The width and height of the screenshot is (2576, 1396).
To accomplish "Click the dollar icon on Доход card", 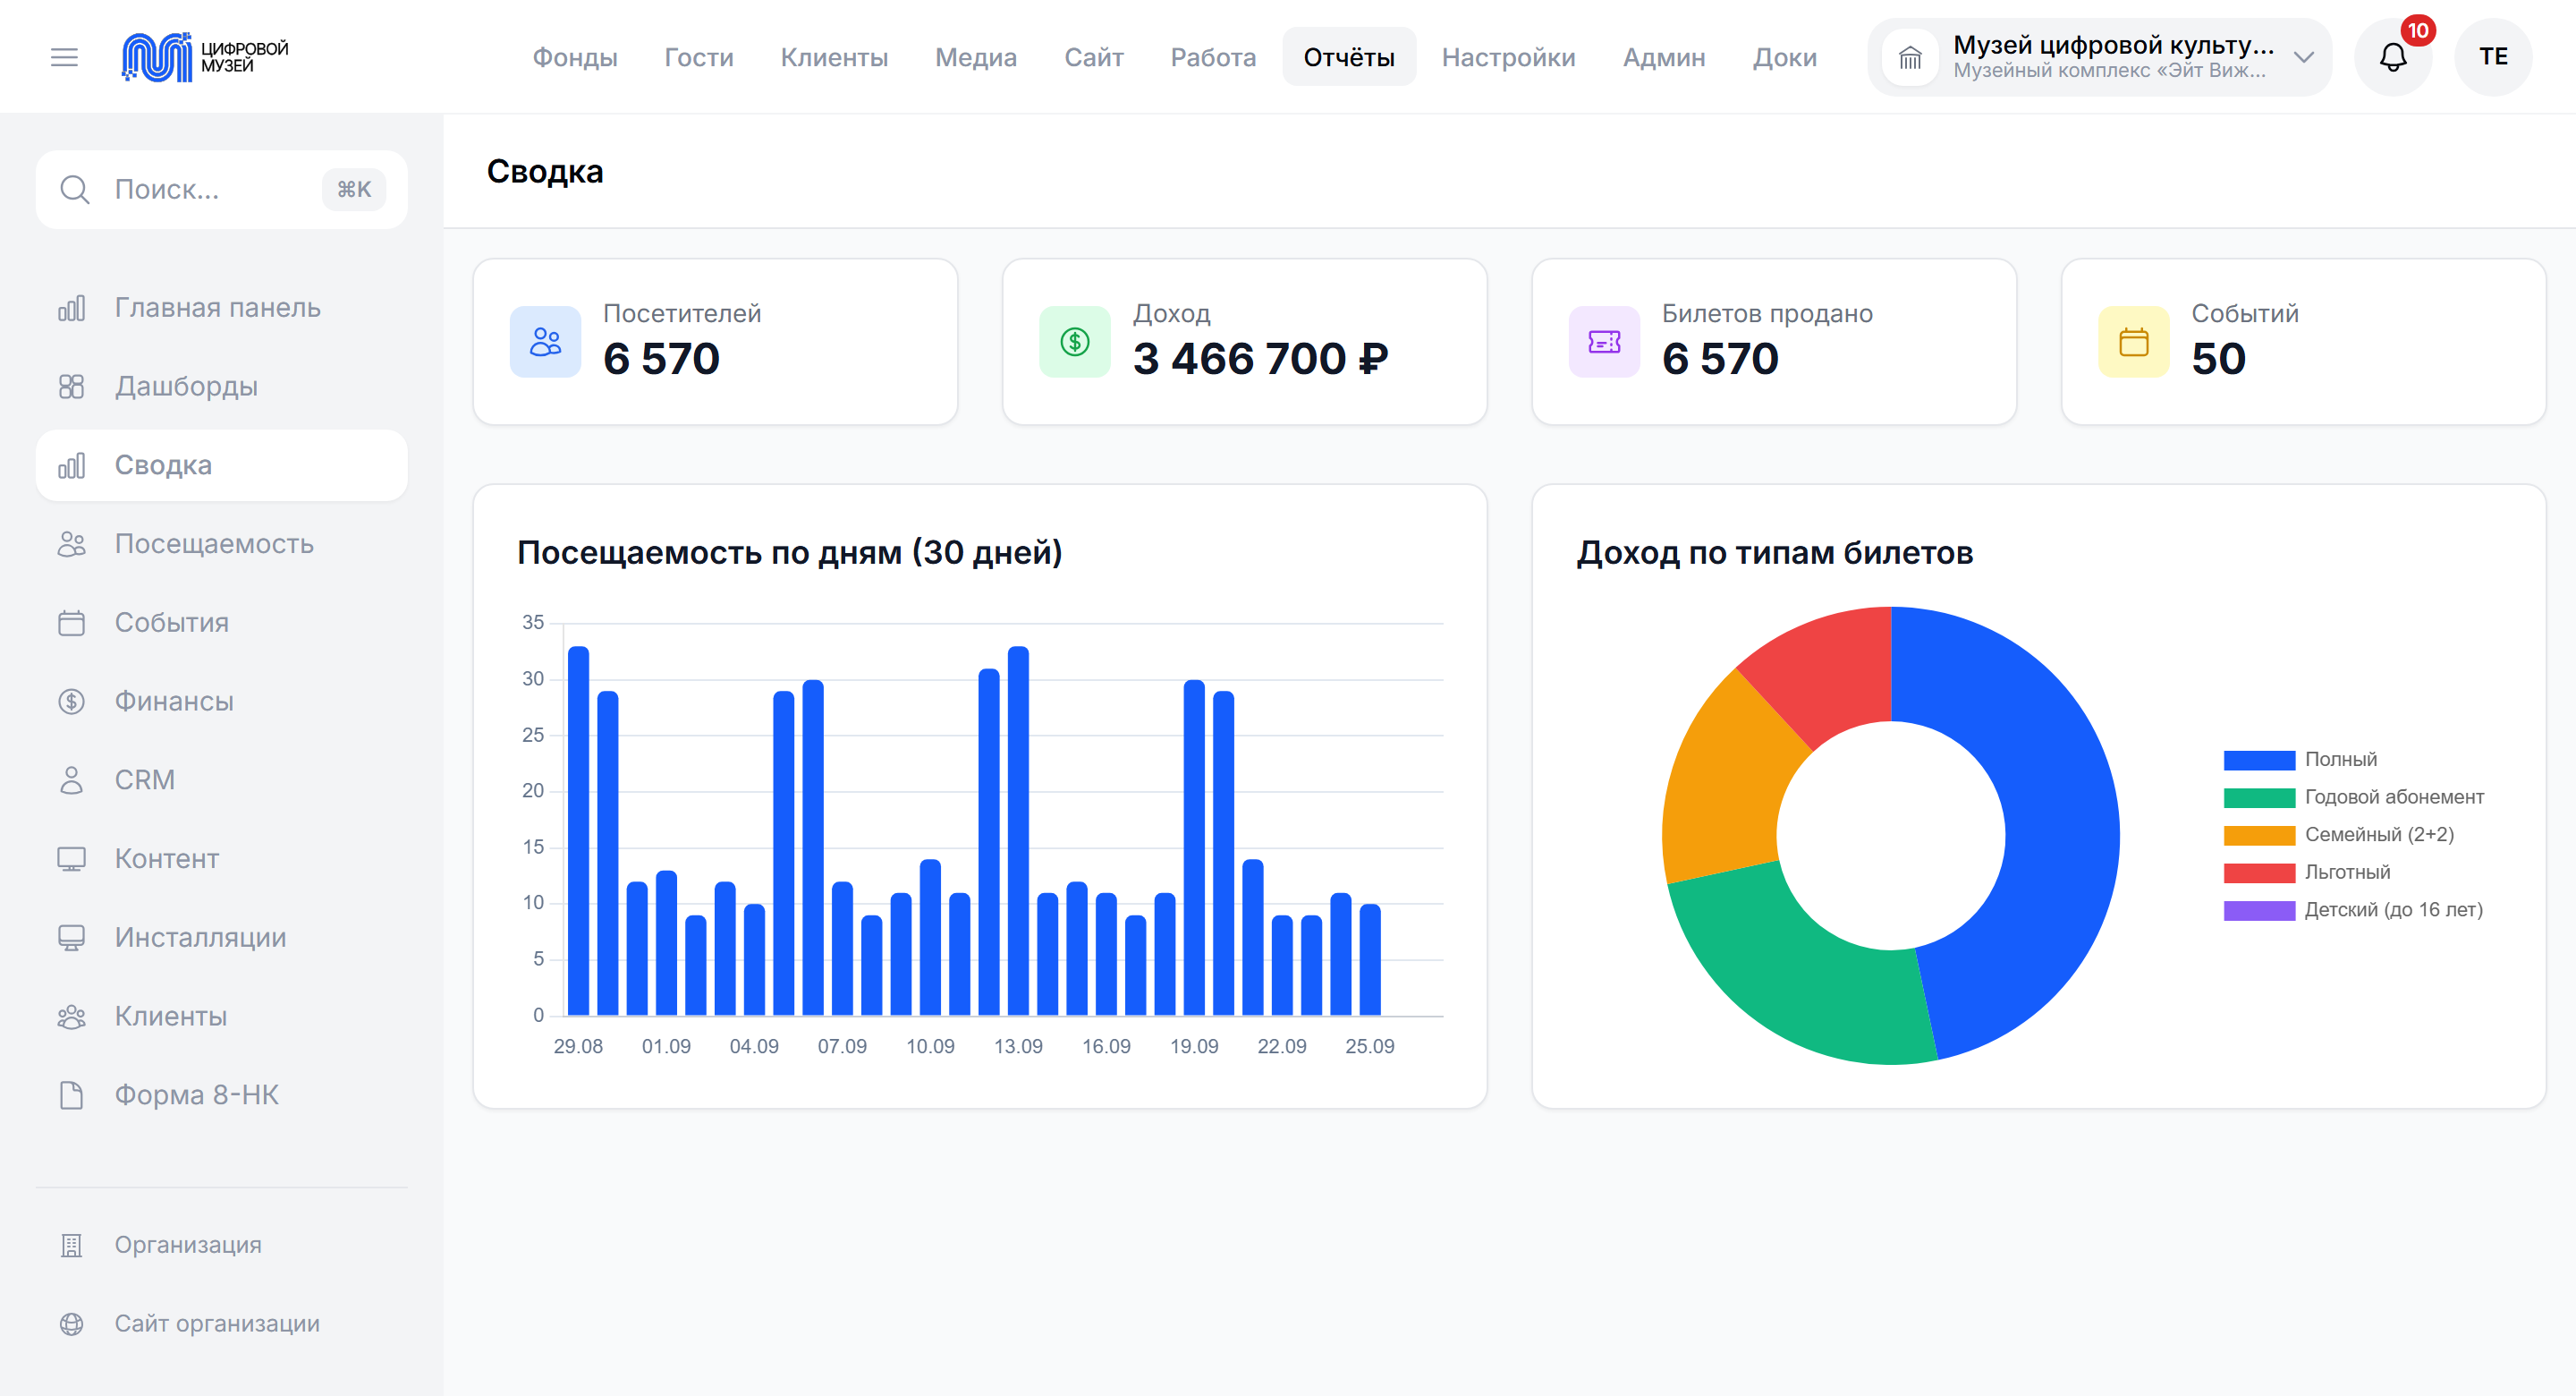I will [1075, 342].
